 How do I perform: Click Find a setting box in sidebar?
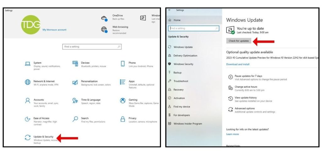tap(194, 28)
